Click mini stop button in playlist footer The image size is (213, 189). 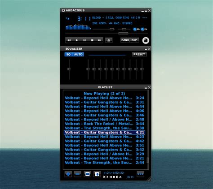[114, 177]
